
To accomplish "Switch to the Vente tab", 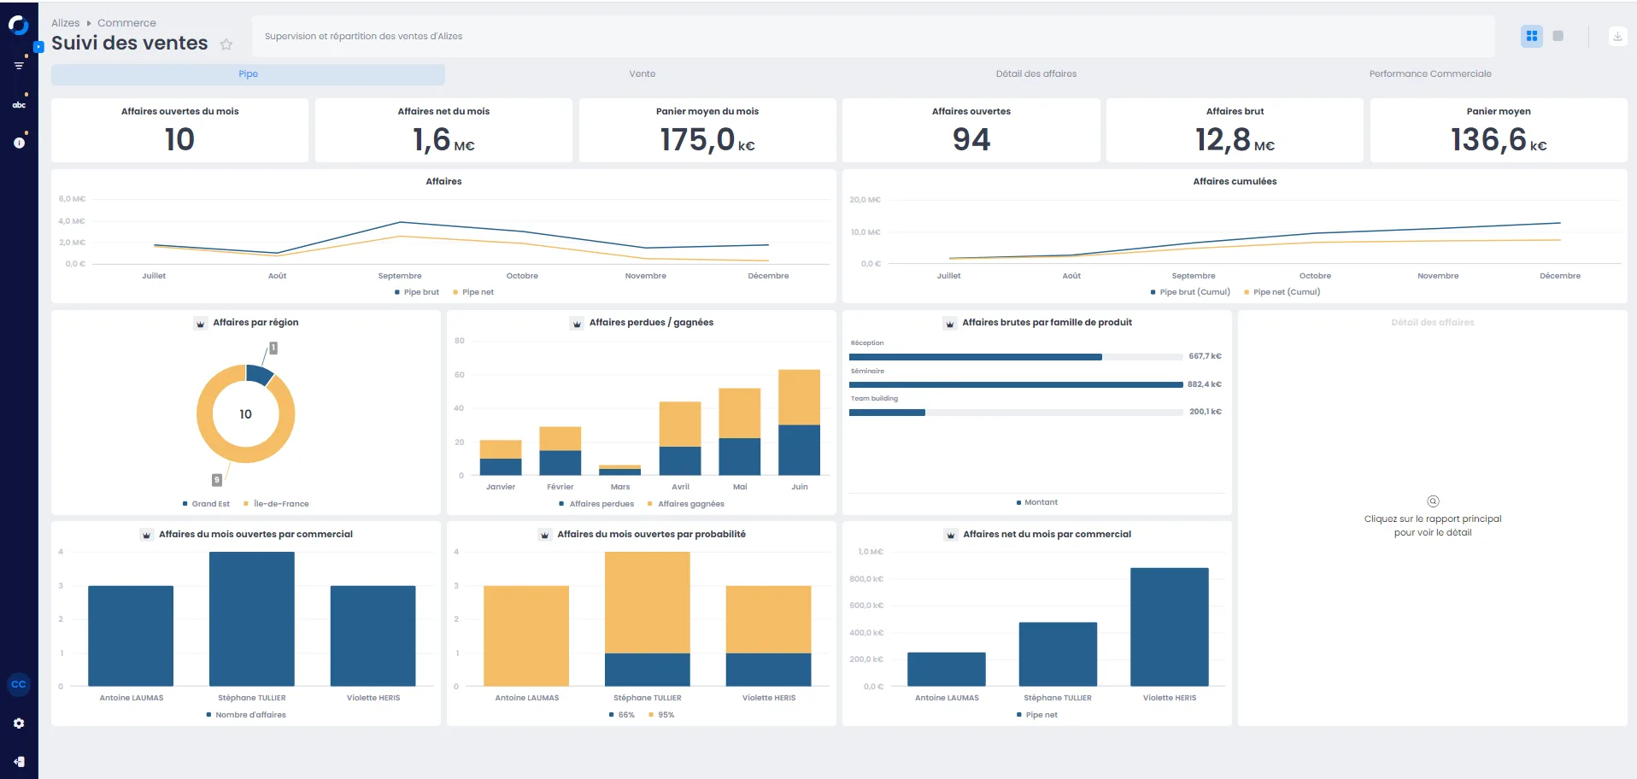I will (x=642, y=74).
